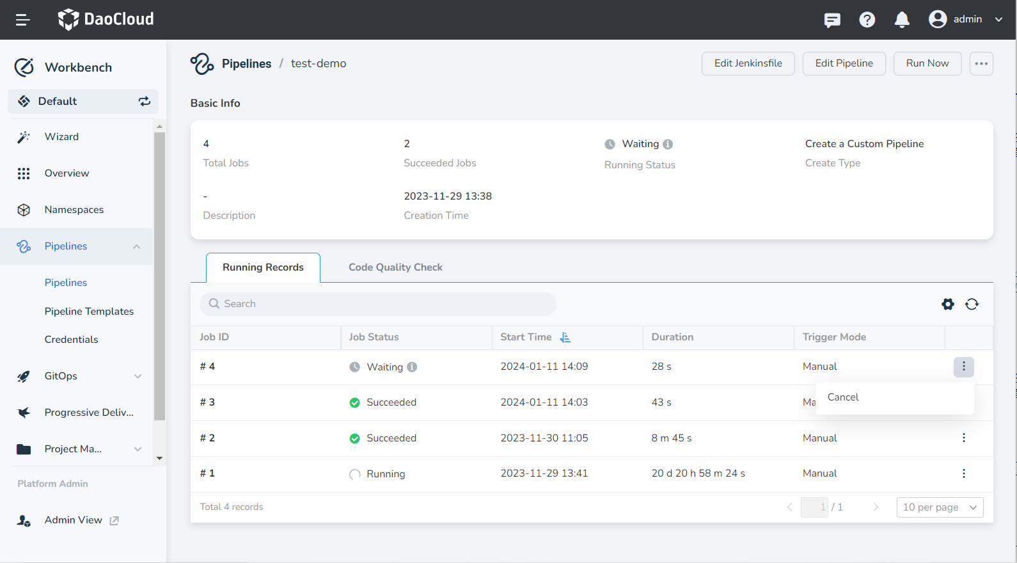
Task: Open the notifications bell
Action: click(x=902, y=20)
